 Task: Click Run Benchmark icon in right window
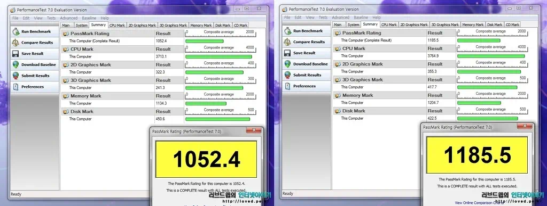coord(287,31)
